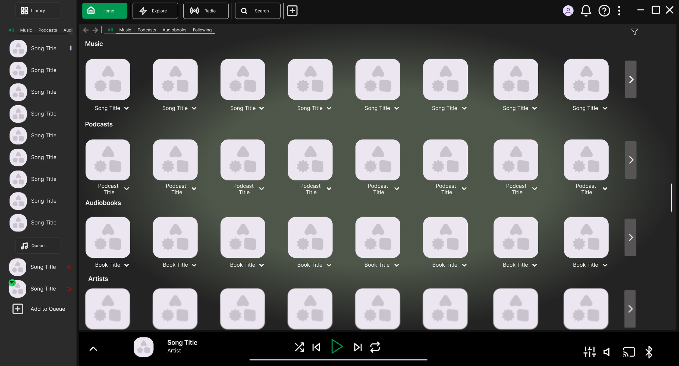Click the playback progress bar
Screen dimensions: 679x366
pos(338,360)
